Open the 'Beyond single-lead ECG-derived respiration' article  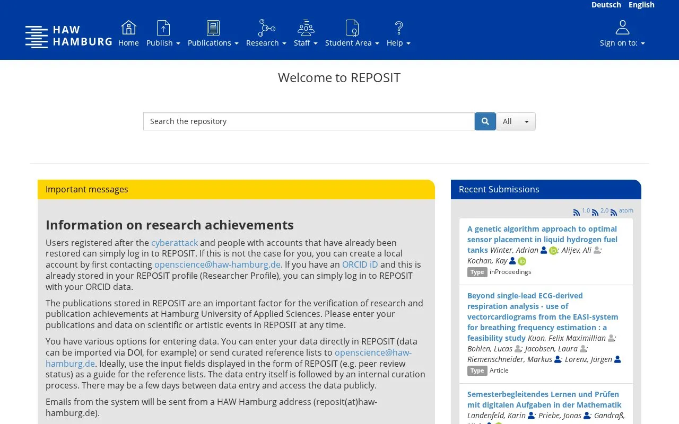pyautogui.click(x=543, y=316)
